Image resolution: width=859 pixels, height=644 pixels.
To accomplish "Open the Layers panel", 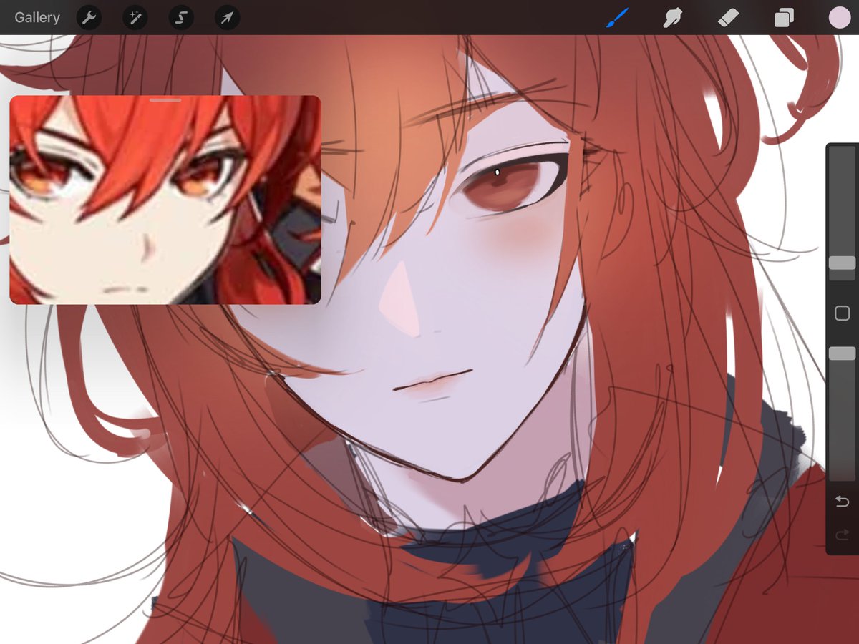I will pyautogui.click(x=784, y=18).
